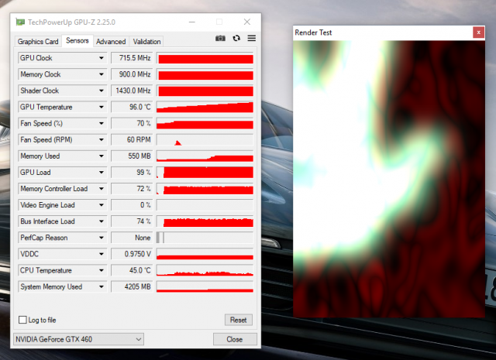This screenshot has height=360, width=496.
Task: Click the Reset button
Action: (x=239, y=320)
